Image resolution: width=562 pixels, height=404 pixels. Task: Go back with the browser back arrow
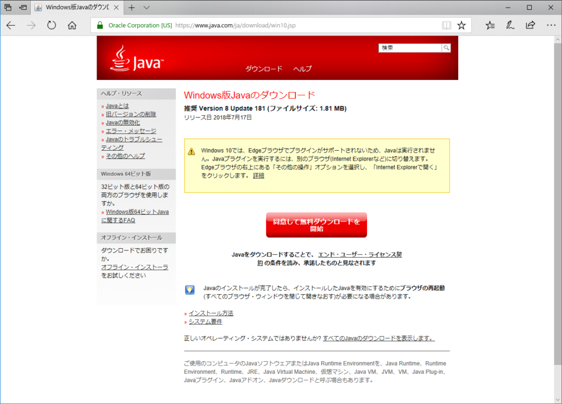pos(11,25)
